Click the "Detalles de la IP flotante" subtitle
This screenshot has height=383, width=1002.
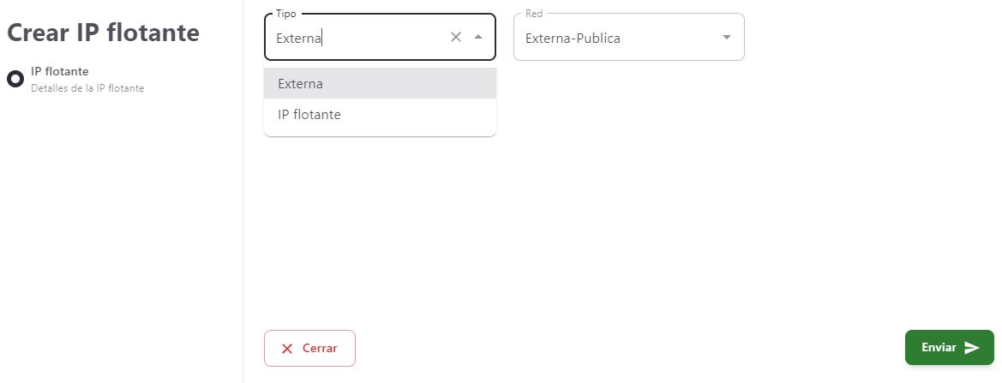click(x=87, y=87)
